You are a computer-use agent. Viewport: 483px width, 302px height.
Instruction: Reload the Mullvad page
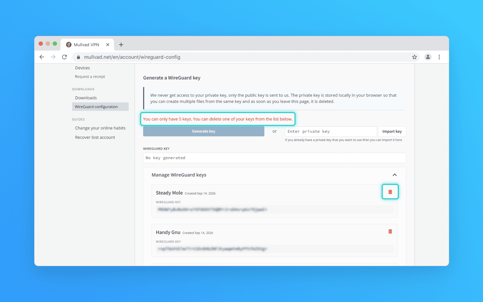(64, 57)
